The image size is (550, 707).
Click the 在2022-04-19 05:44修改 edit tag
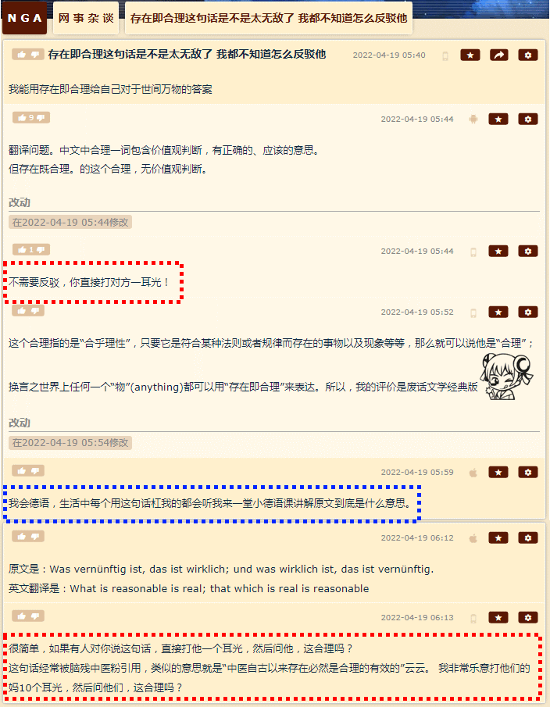[x=70, y=223]
